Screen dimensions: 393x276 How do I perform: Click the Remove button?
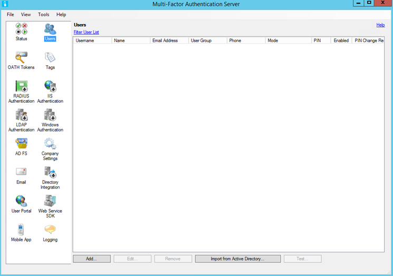(x=173, y=259)
